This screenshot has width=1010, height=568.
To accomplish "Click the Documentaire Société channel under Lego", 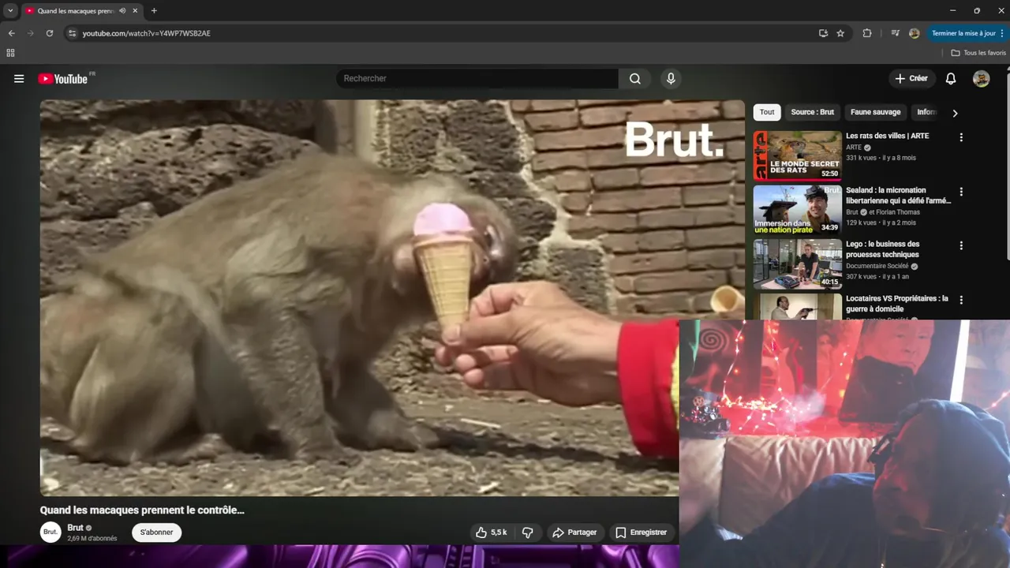I will (877, 267).
